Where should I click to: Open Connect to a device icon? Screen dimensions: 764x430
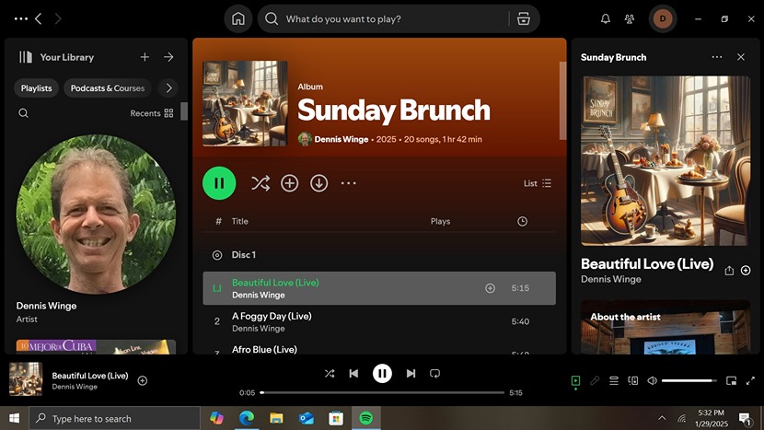pos(633,381)
